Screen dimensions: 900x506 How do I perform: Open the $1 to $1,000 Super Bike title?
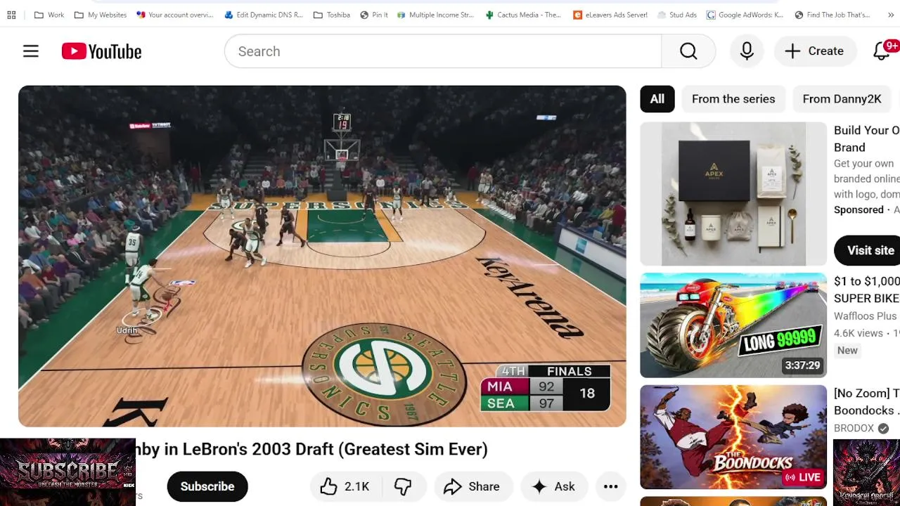tap(866, 290)
